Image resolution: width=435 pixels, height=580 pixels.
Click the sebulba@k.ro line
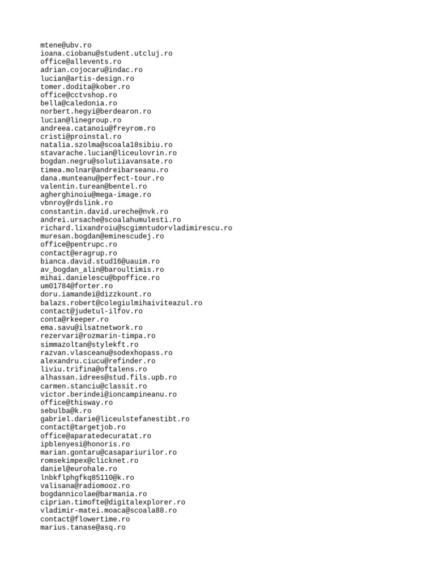(66, 411)
